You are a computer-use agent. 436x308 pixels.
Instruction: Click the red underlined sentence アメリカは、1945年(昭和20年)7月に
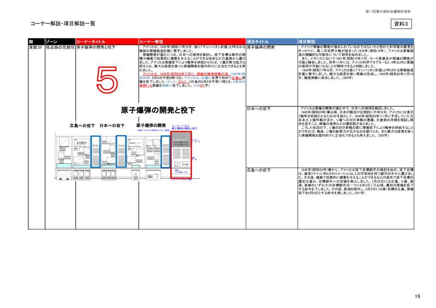point(186,74)
